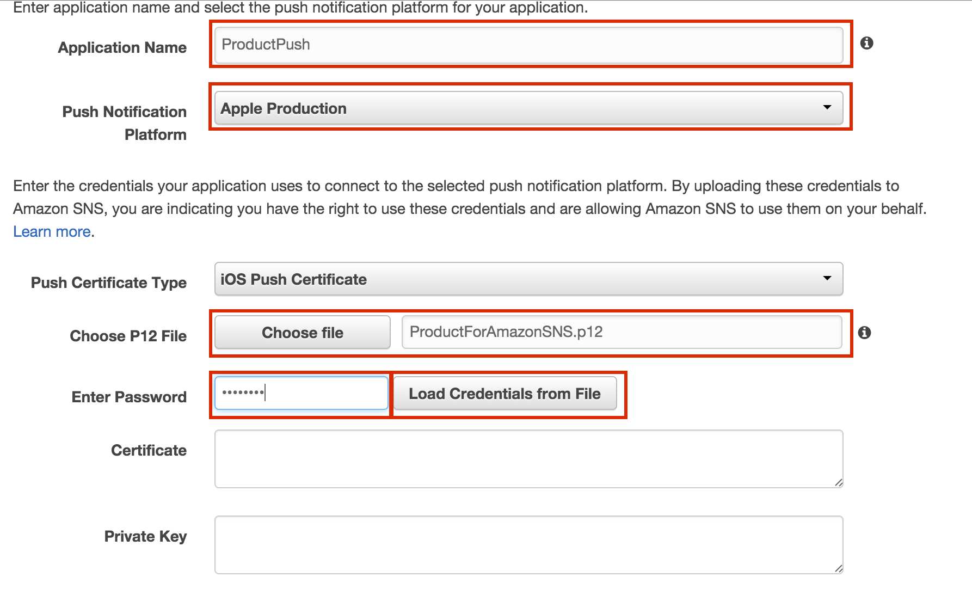Viewport: 972px width, 589px height.
Task: Click the Choose P12 File label
Action: point(128,336)
